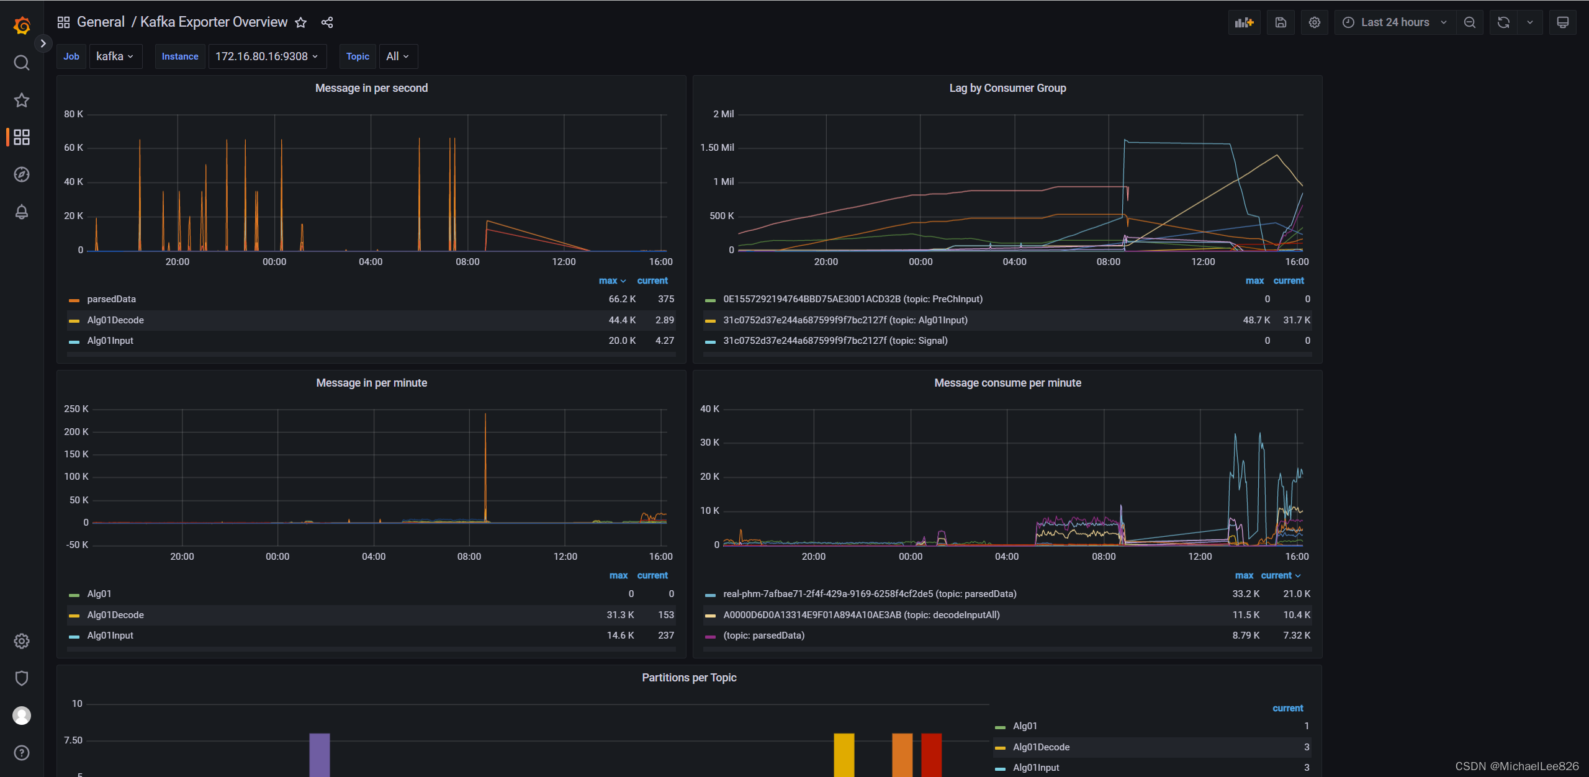Click orange swatch for parsedData series
1589x777 pixels.
pos(74,300)
